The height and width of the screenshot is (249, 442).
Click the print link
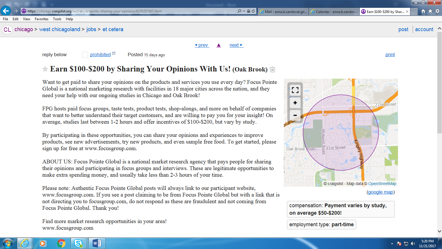390,55
